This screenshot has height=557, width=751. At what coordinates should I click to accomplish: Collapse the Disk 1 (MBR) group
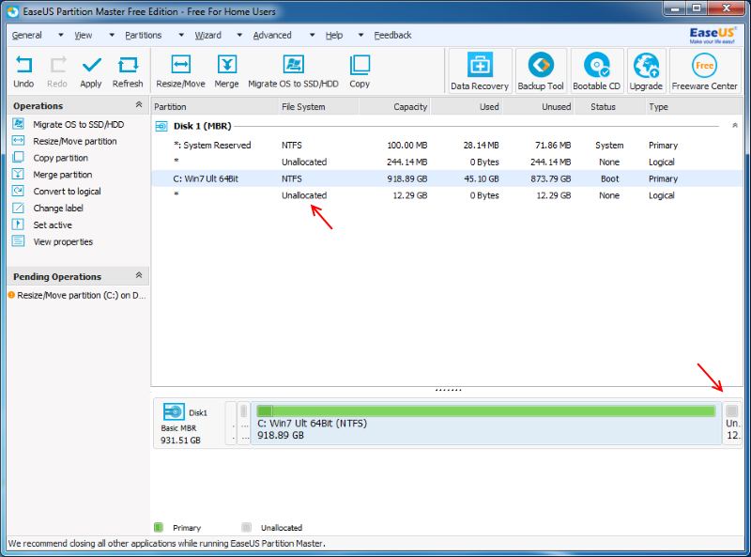pyautogui.click(x=735, y=126)
